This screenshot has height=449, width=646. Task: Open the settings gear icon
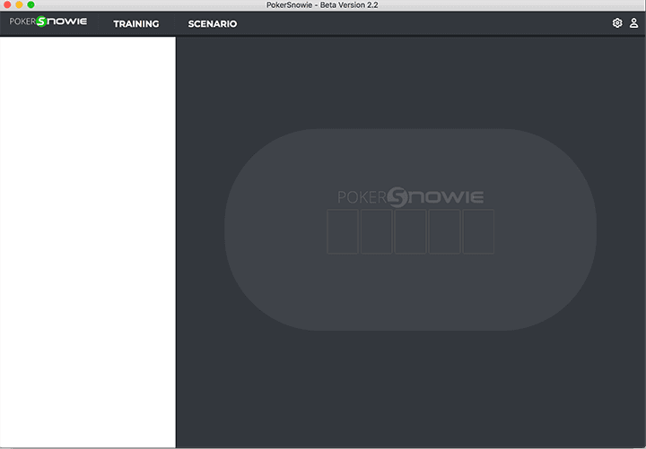tap(616, 23)
